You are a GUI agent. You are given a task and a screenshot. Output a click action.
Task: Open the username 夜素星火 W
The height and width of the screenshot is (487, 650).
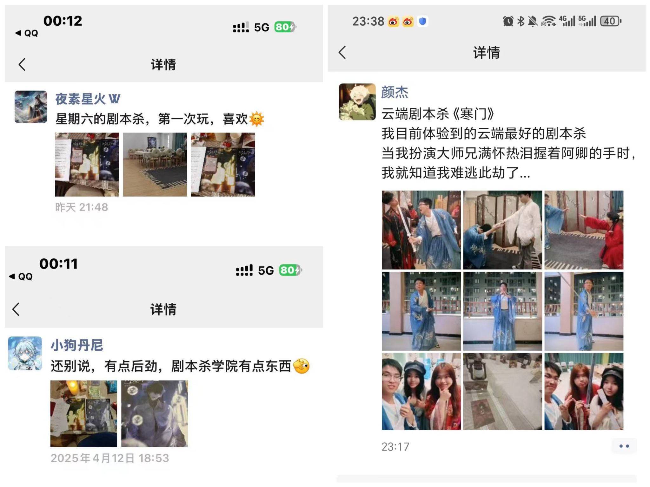pyautogui.click(x=88, y=99)
